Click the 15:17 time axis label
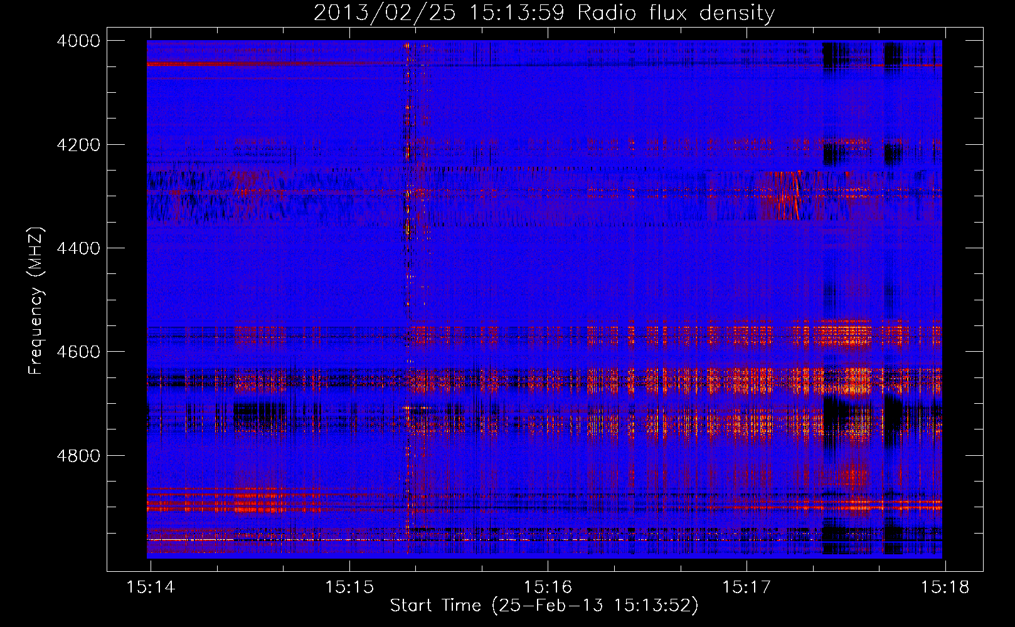1015x627 pixels. click(747, 587)
